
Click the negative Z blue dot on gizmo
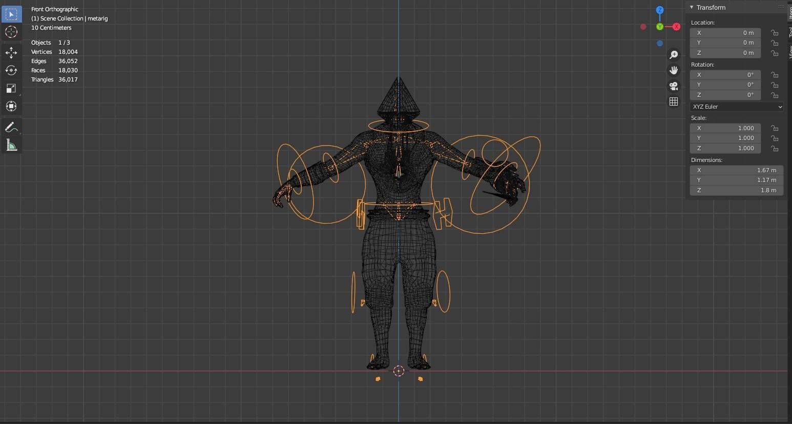click(x=660, y=43)
